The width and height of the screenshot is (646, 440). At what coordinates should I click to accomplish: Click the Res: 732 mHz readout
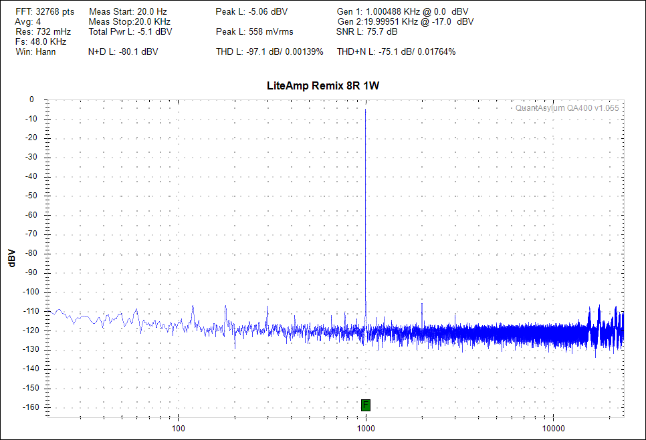coord(43,31)
